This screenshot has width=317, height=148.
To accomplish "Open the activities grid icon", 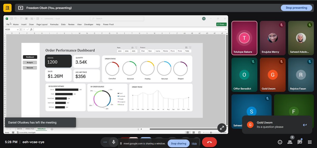I will (x=310, y=142).
